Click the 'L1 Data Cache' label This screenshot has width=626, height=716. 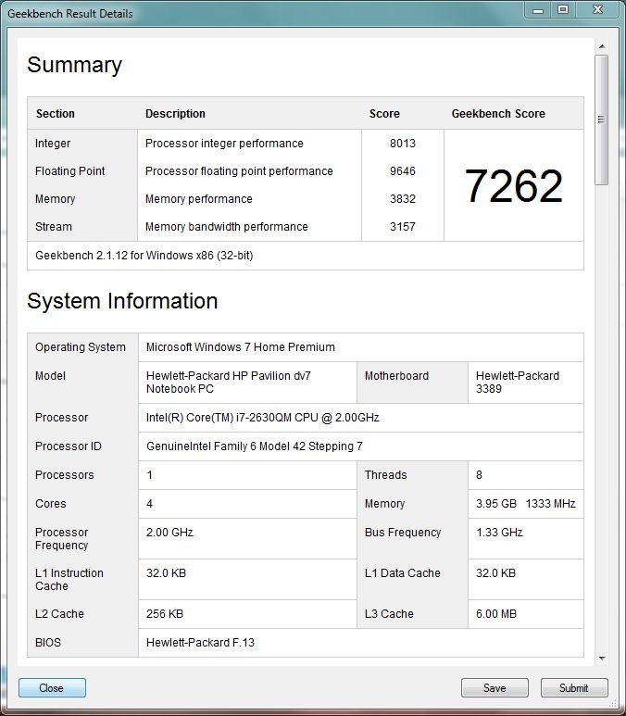click(403, 573)
